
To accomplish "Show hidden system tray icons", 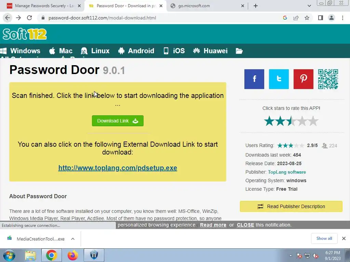I will tap(291, 256).
